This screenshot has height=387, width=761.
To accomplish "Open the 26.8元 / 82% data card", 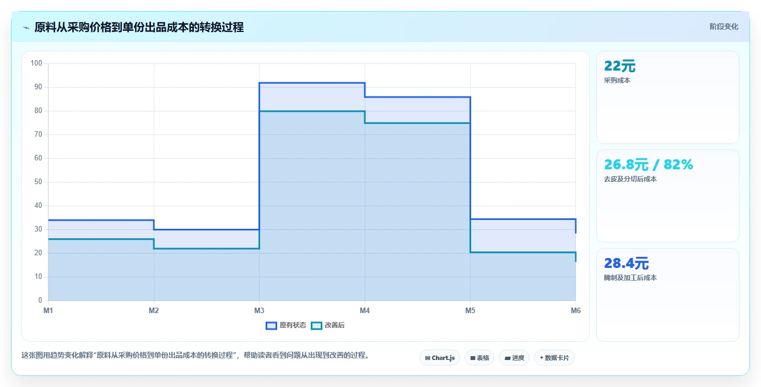I will [x=667, y=196].
